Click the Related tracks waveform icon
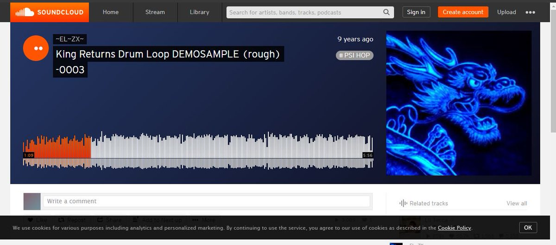Image resolution: width=556 pixels, height=245 pixels. coord(403,203)
